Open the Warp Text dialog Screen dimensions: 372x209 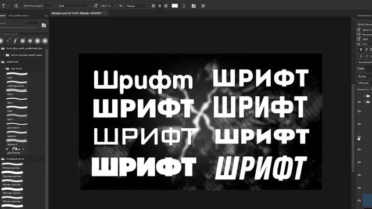184,6
